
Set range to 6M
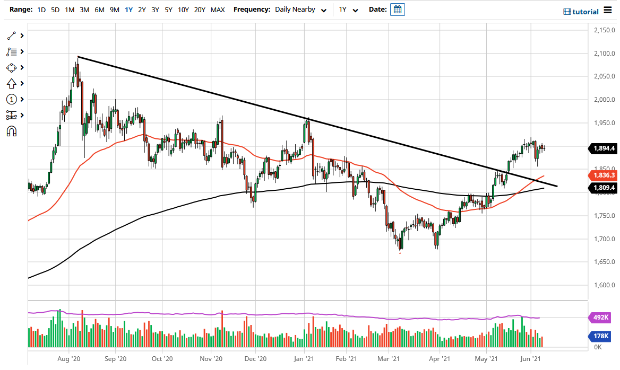coord(99,10)
